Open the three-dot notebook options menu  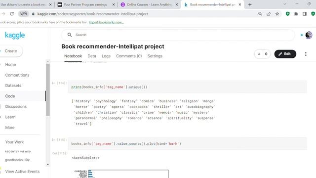(306, 54)
